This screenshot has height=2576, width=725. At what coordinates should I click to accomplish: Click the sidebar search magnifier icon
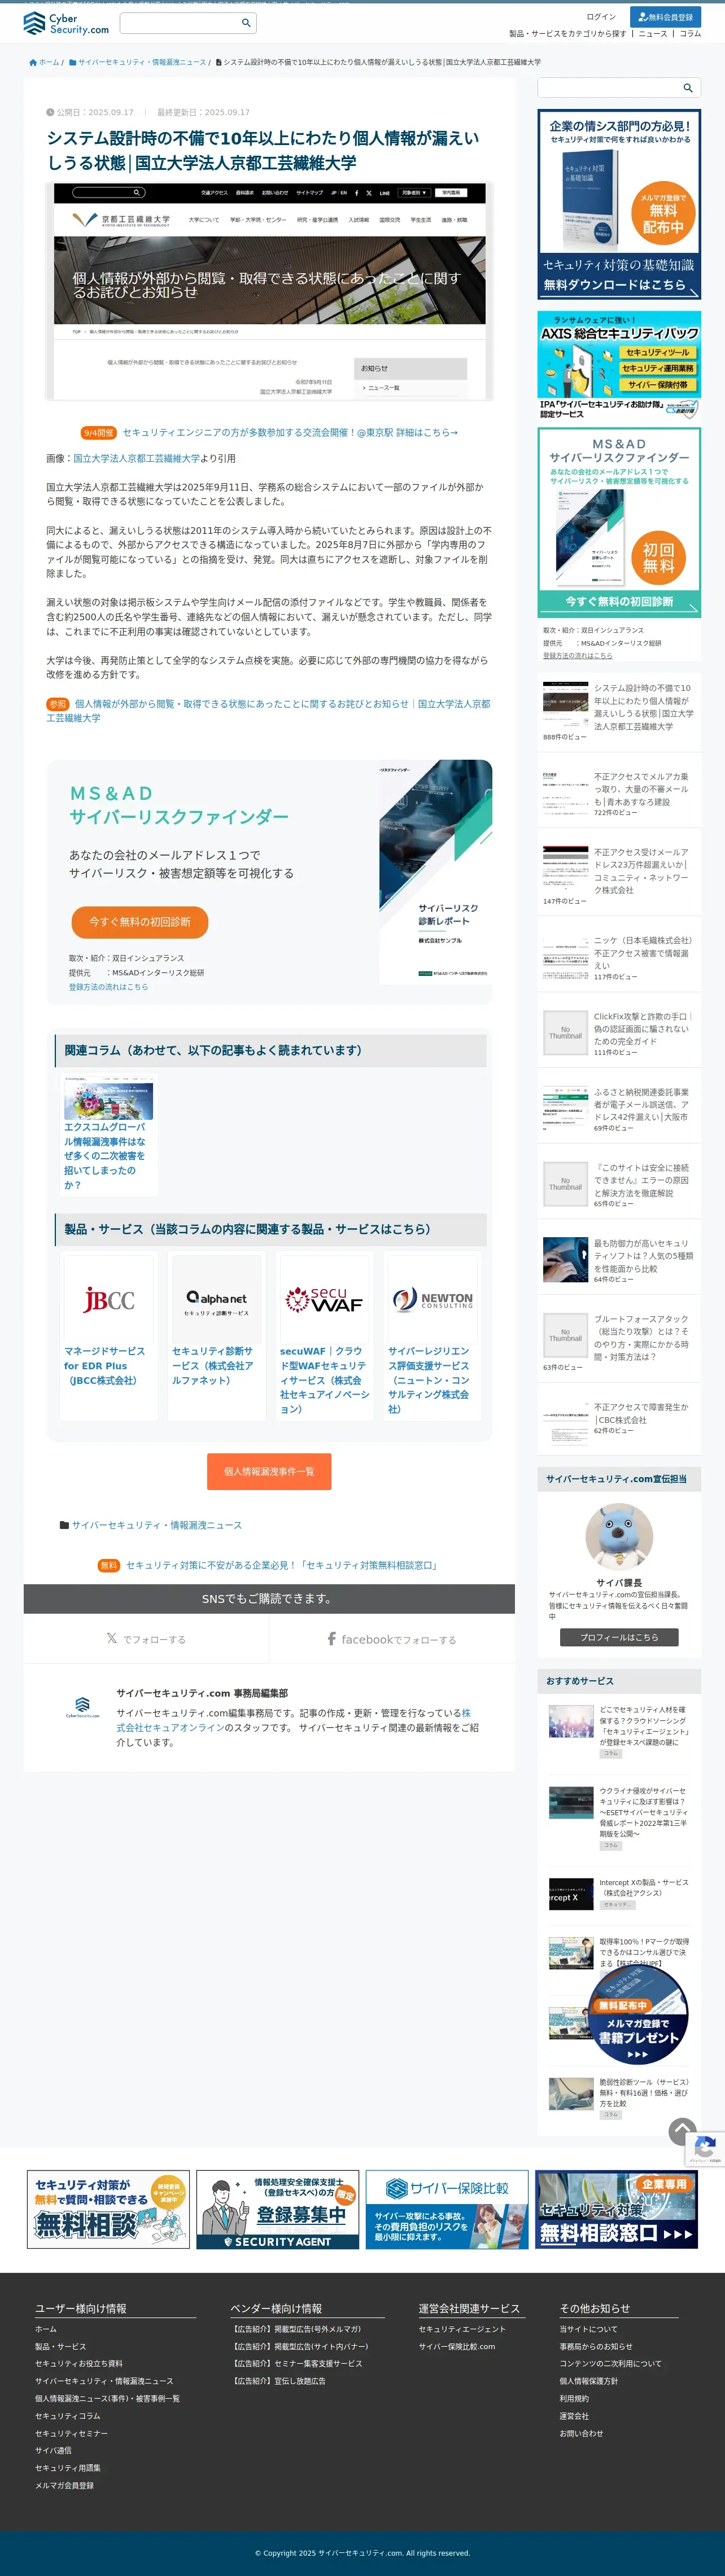pyautogui.click(x=688, y=88)
